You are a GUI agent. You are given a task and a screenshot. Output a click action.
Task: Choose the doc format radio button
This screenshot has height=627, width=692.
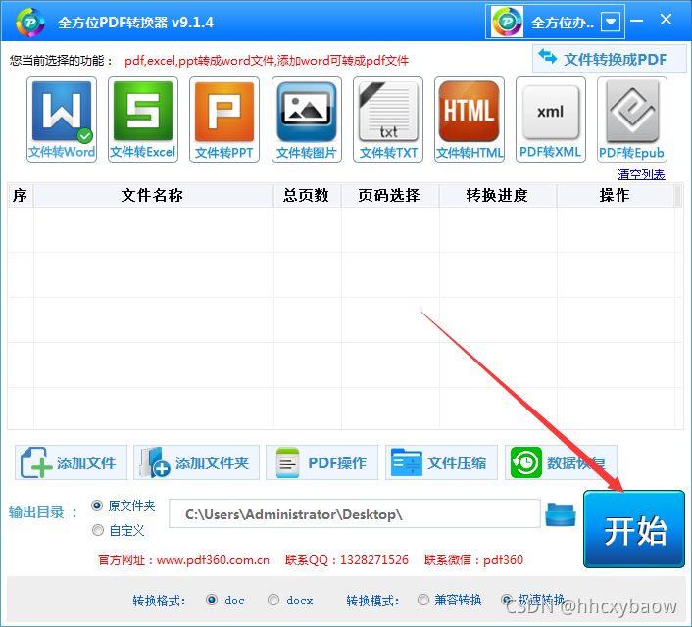(212, 600)
